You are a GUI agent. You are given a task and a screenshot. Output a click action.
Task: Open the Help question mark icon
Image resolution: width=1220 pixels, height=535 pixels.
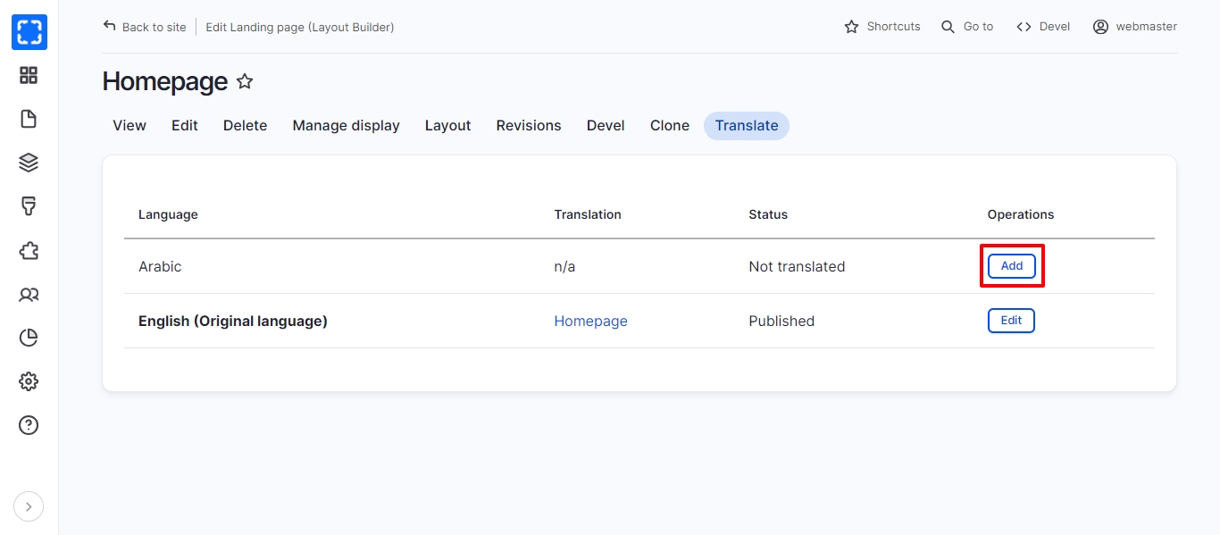coord(29,425)
